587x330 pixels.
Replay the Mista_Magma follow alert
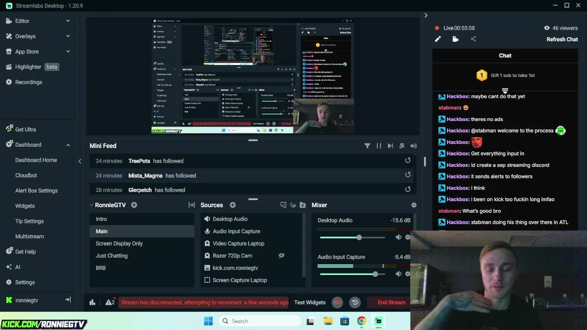[x=408, y=175]
